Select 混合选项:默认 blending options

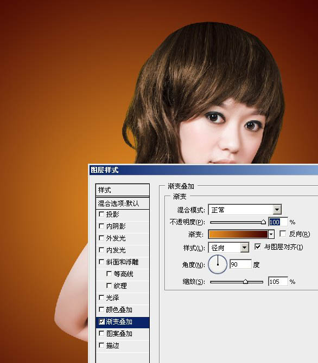point(123,203)
